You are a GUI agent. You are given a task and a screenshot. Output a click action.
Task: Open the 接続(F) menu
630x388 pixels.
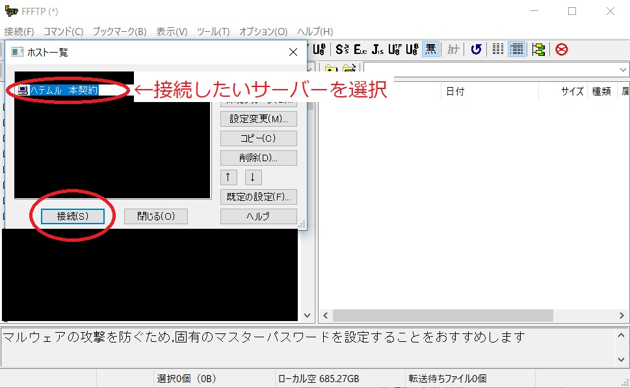pos(20,31)
